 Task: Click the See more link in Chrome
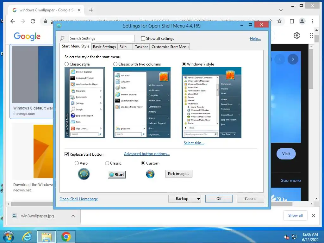pyautogui.click(x=290, y=180)
